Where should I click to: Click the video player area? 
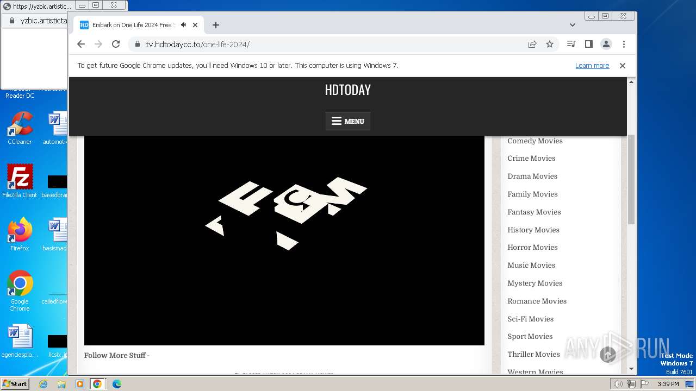pos(284,240)
